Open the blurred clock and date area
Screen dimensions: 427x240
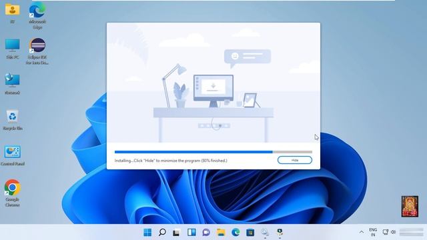[x=411, y=233]
